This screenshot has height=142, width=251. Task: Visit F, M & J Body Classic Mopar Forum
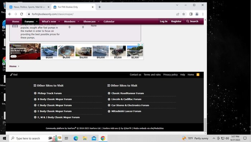coord(58,117)
